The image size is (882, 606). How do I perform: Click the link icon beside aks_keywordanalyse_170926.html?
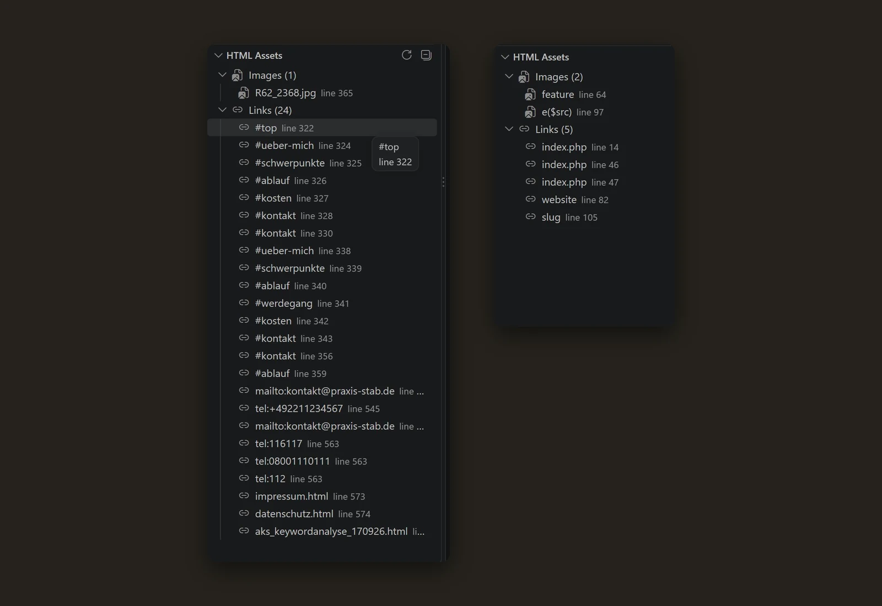click(x=244, y=531)
